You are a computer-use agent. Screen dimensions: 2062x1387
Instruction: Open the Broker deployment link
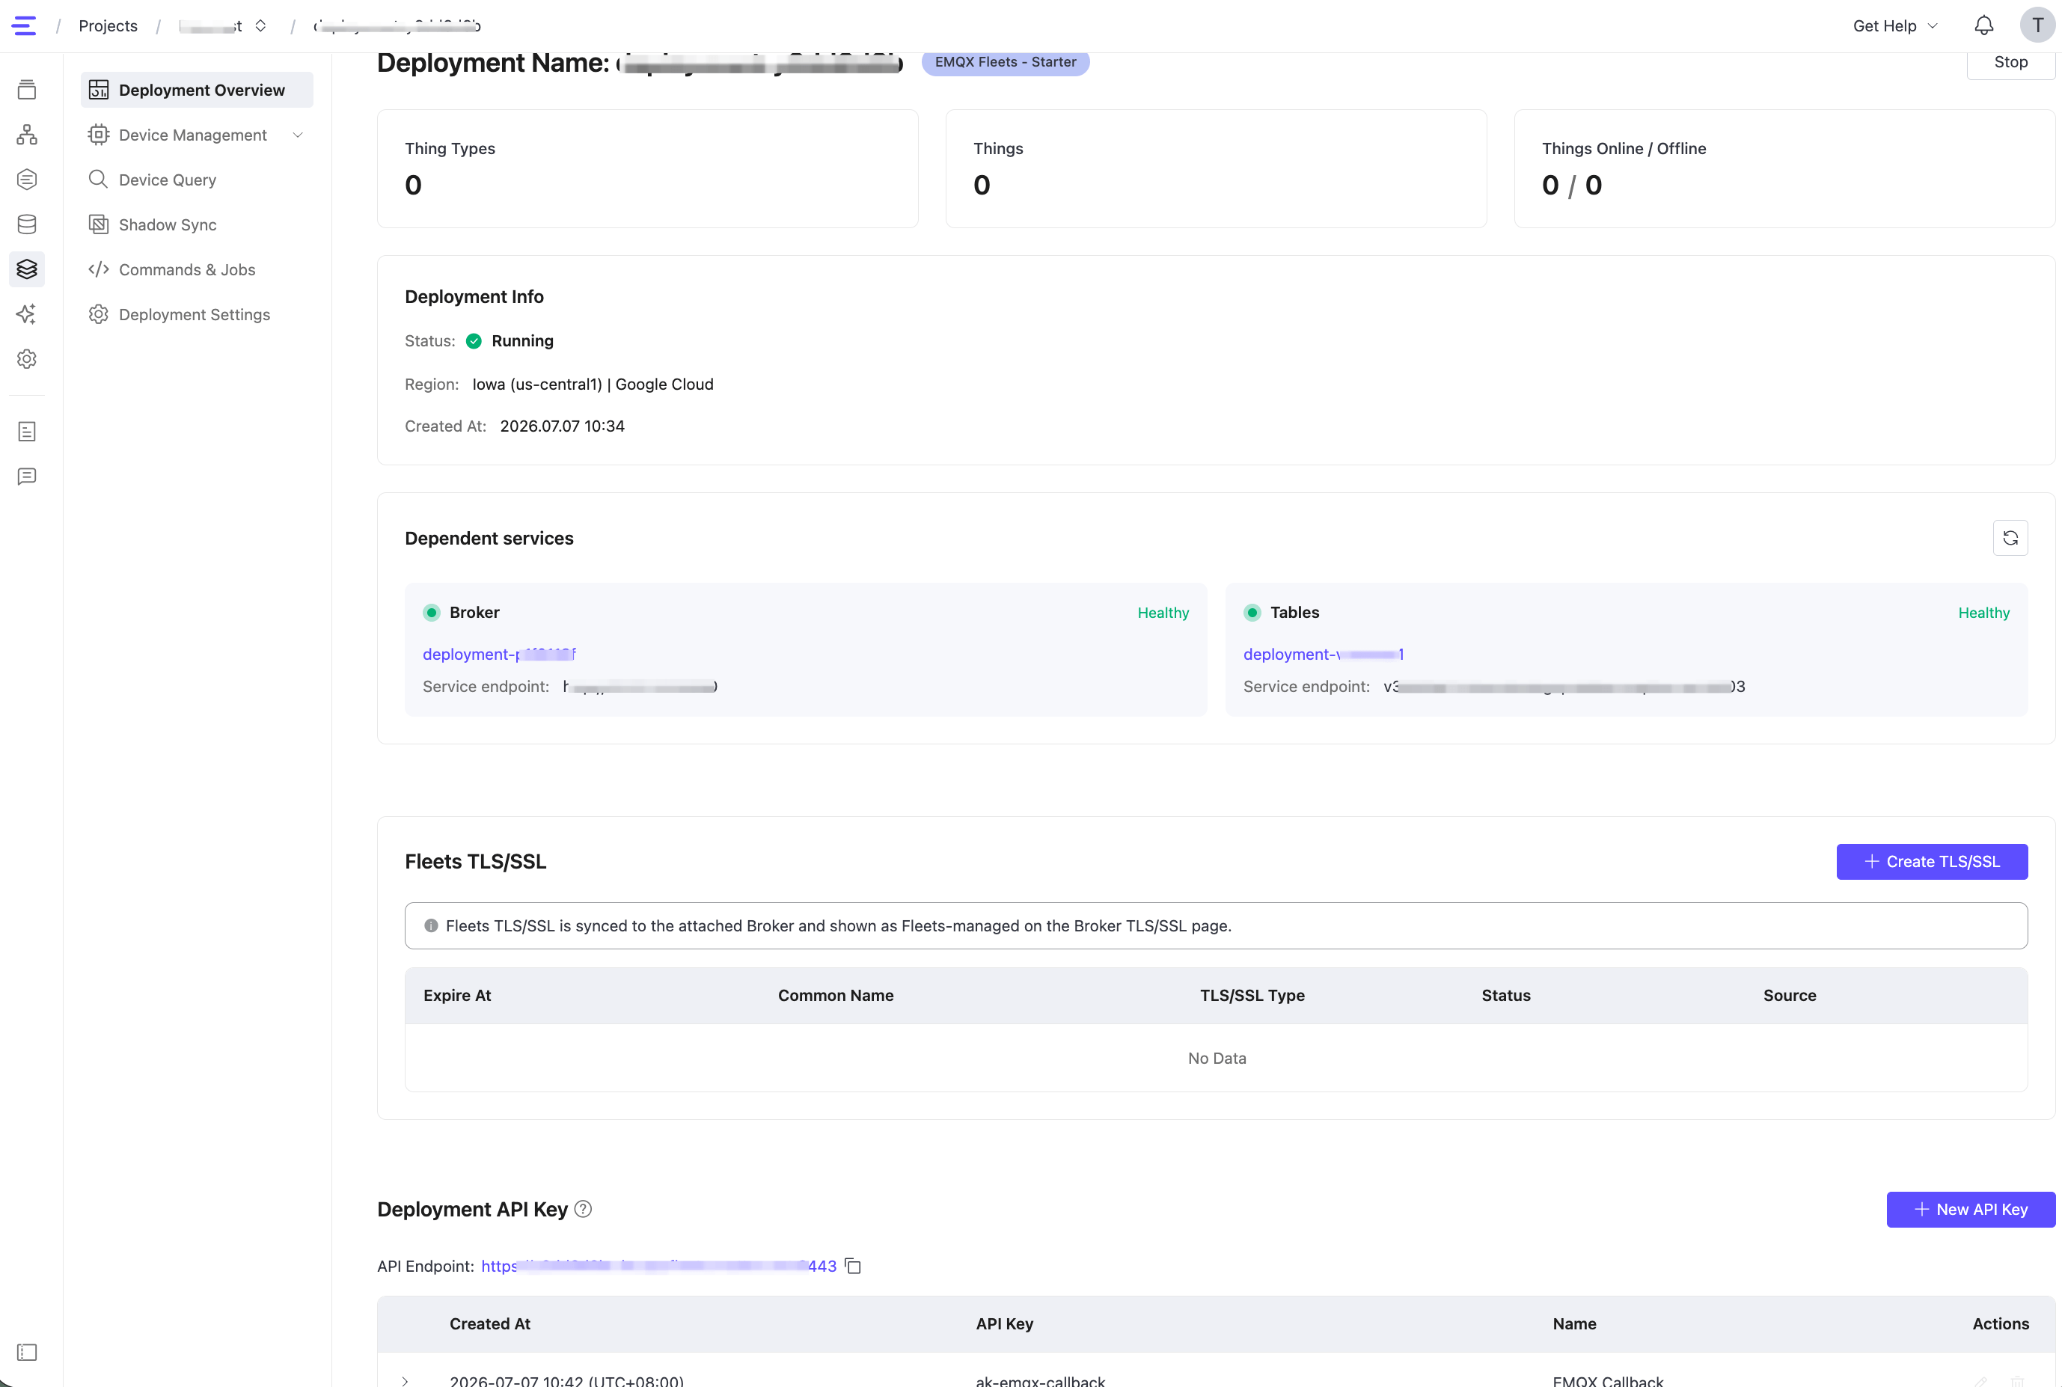point(499,655)
